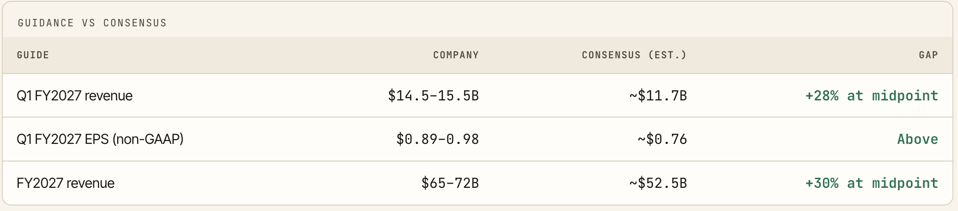This screenshot has width=958, height=211.
Task: Select the +28% at midpoint gap value
Action: point(872,96)
